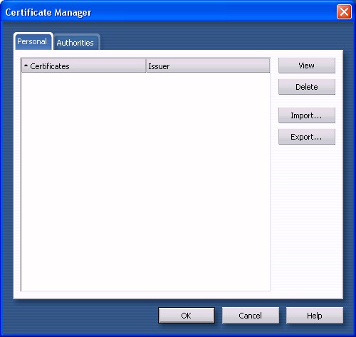Open the Export... dialog

coord(307,137)
